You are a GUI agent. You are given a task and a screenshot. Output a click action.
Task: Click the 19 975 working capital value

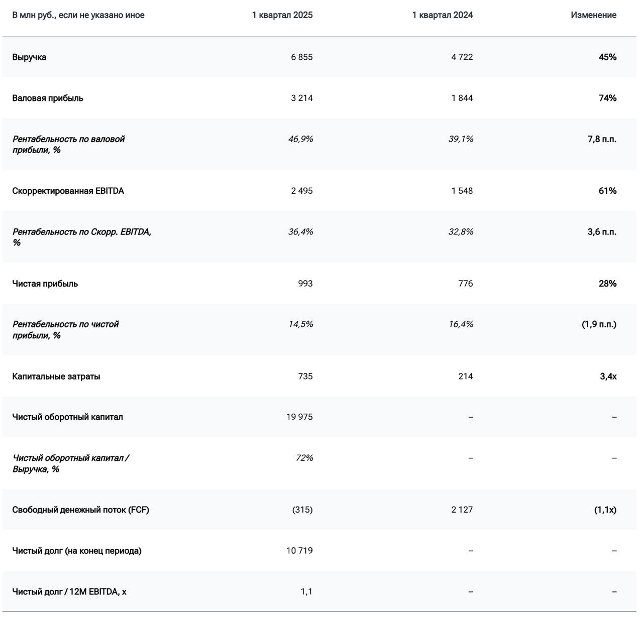(x=299, y=417)
